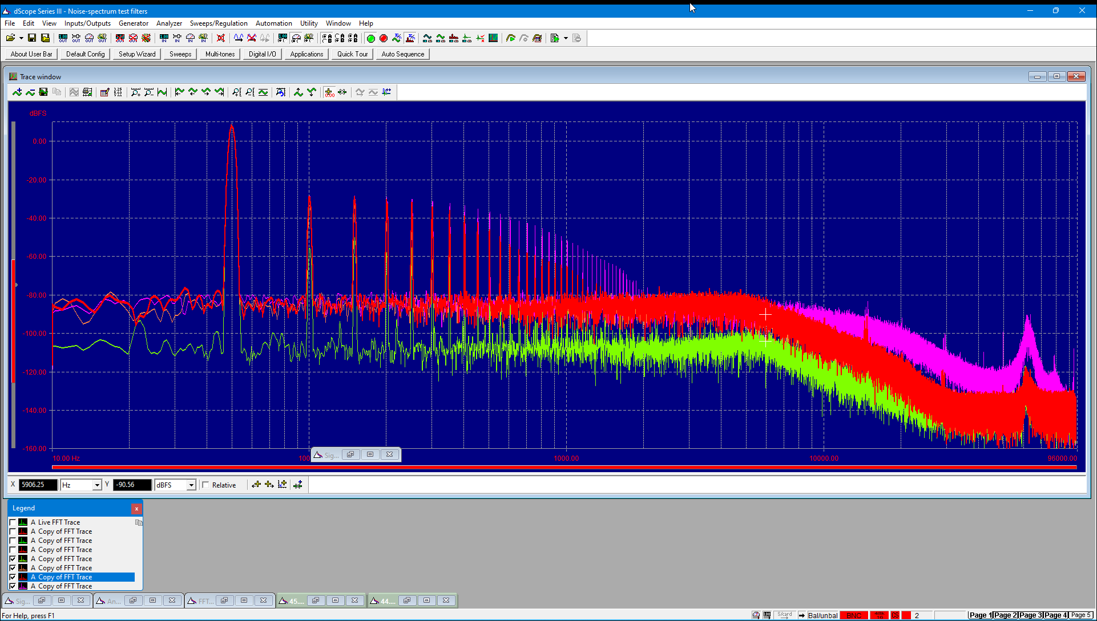Click the Default Config button
Viewport: 1097px width, 621px height.
point(86,54)
